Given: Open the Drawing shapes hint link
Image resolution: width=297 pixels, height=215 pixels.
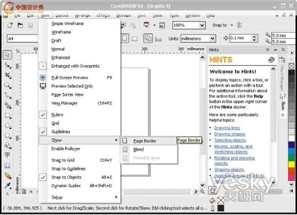Looking at the screenshot, I should tap(230, 134).
